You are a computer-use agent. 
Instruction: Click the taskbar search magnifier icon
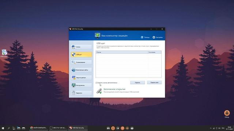[9, 128]
